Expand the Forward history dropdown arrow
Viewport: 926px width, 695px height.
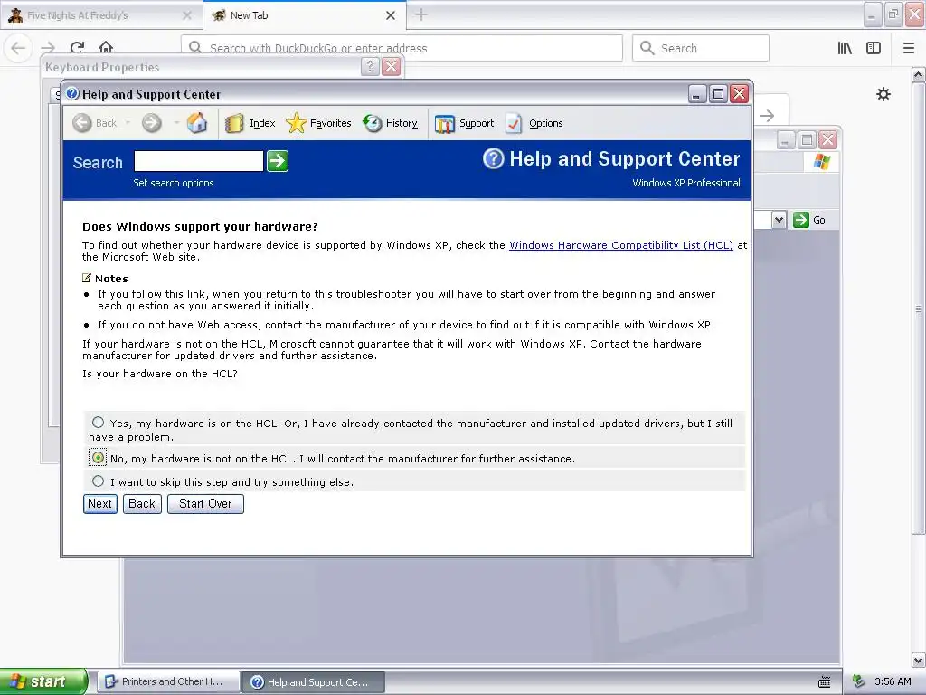176,123
